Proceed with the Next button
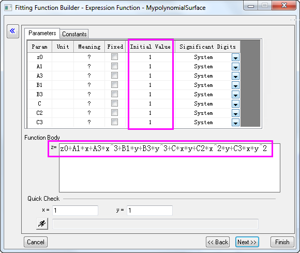Viewport: 300px width, 253px height. click(x=247, y=242)
